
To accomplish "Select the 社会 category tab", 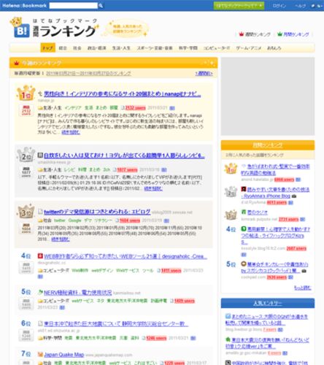I will tap(77, 48).
